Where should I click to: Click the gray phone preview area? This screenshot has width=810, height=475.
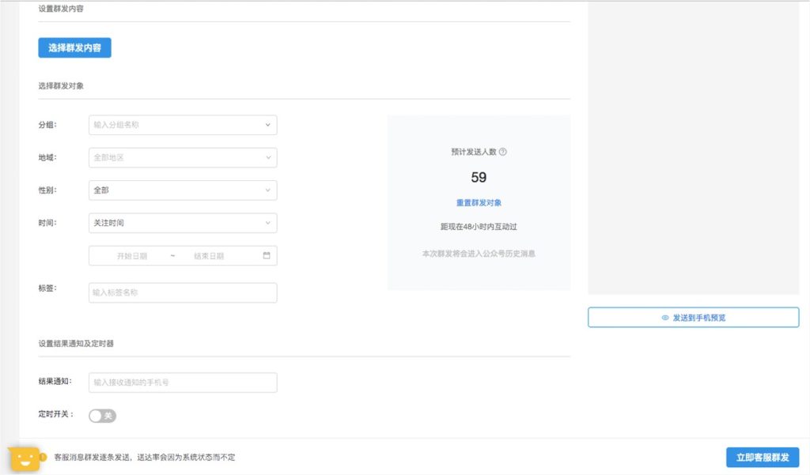click(x=693, y=148)
